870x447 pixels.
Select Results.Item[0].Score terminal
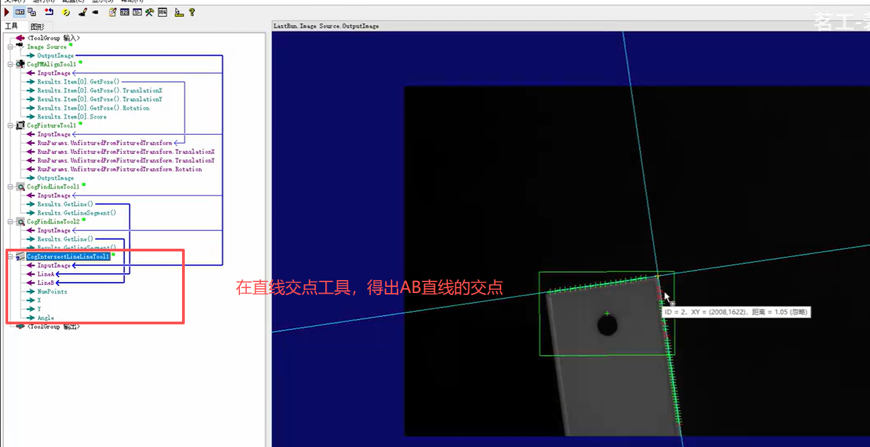(x=72, y=117)
